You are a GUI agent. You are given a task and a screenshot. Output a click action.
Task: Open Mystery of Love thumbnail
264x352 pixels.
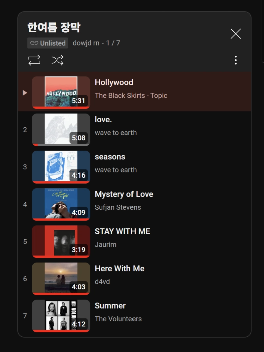[61, 204]
